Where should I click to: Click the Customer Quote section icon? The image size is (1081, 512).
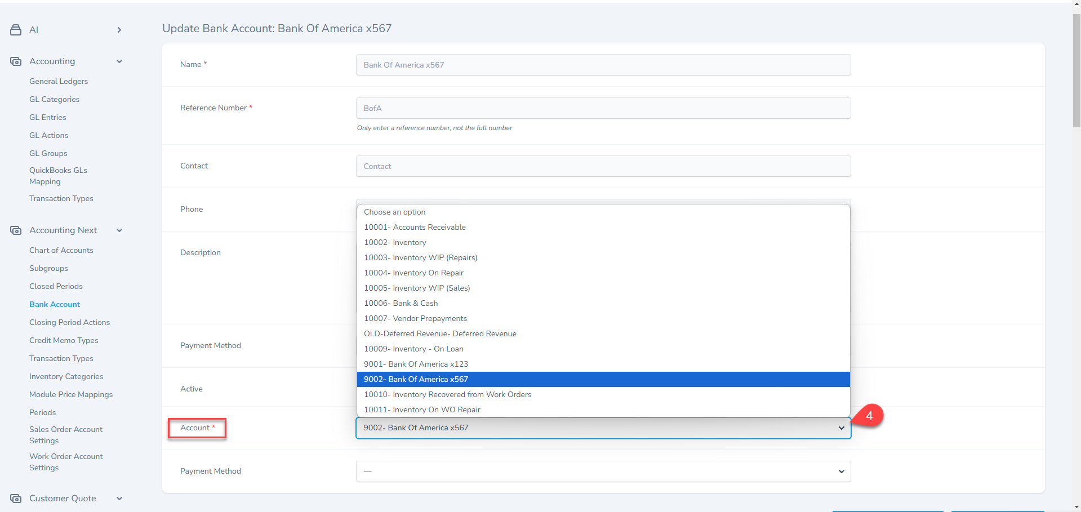pyautogui.click(x=16, y=498)
